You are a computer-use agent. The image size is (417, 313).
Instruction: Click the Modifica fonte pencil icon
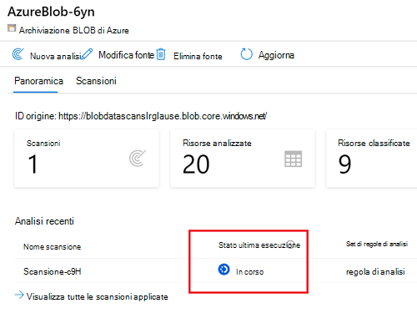click(x=88, y=54)
